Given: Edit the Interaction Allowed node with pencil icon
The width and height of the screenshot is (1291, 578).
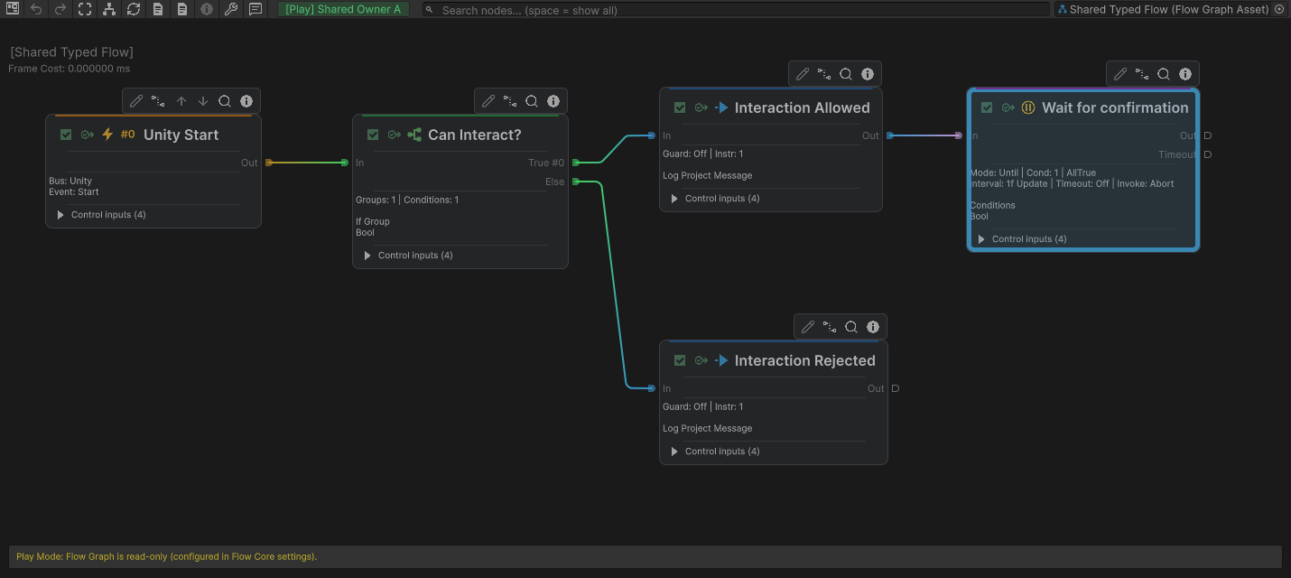Looking at the screenshot, I should 803,74.
